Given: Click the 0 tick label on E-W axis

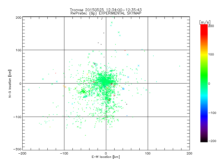Looking at the screenshot, I should pos(106,153).
